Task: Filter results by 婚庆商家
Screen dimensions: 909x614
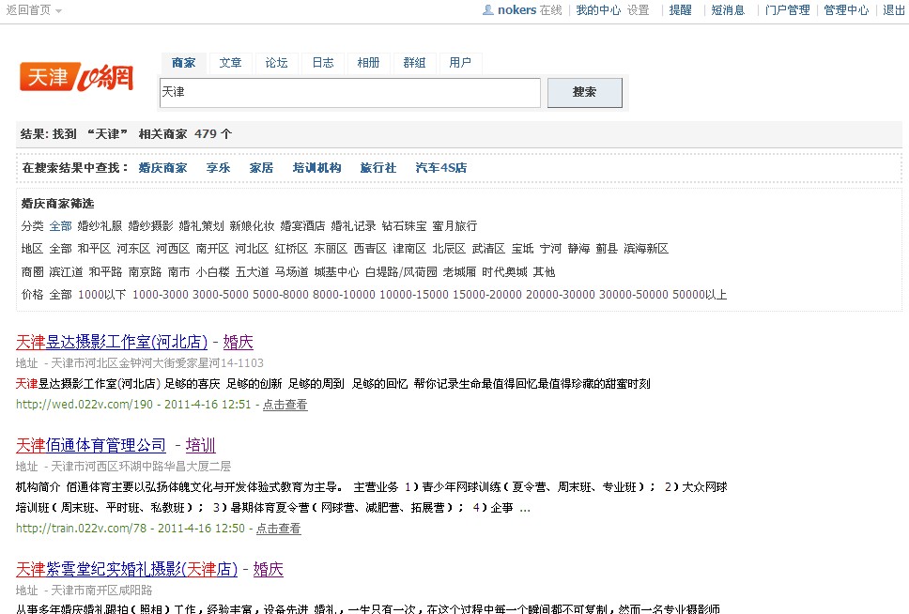Action: 162,168
